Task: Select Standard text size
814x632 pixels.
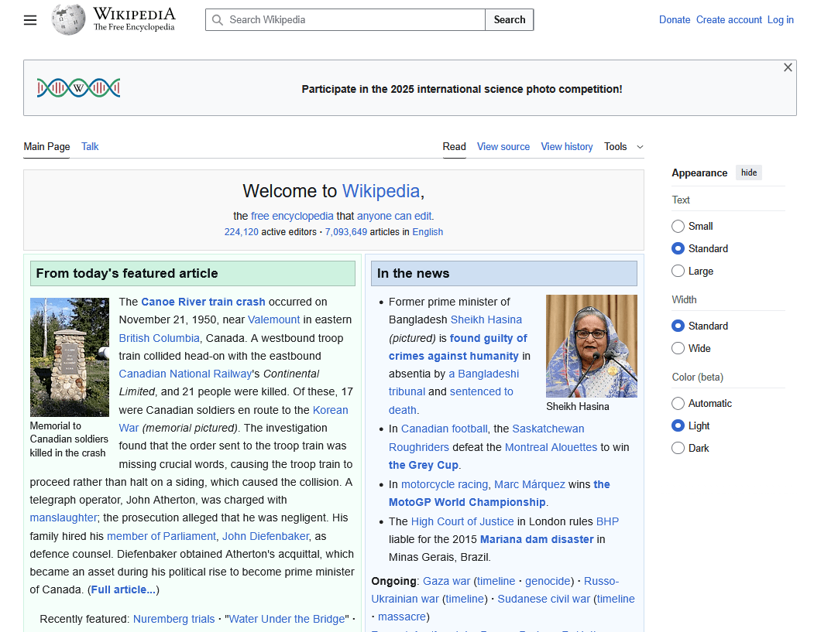Action: point(678,248)
